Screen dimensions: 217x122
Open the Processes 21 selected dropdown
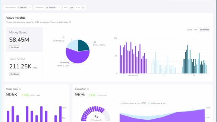[x=47, y=7]
